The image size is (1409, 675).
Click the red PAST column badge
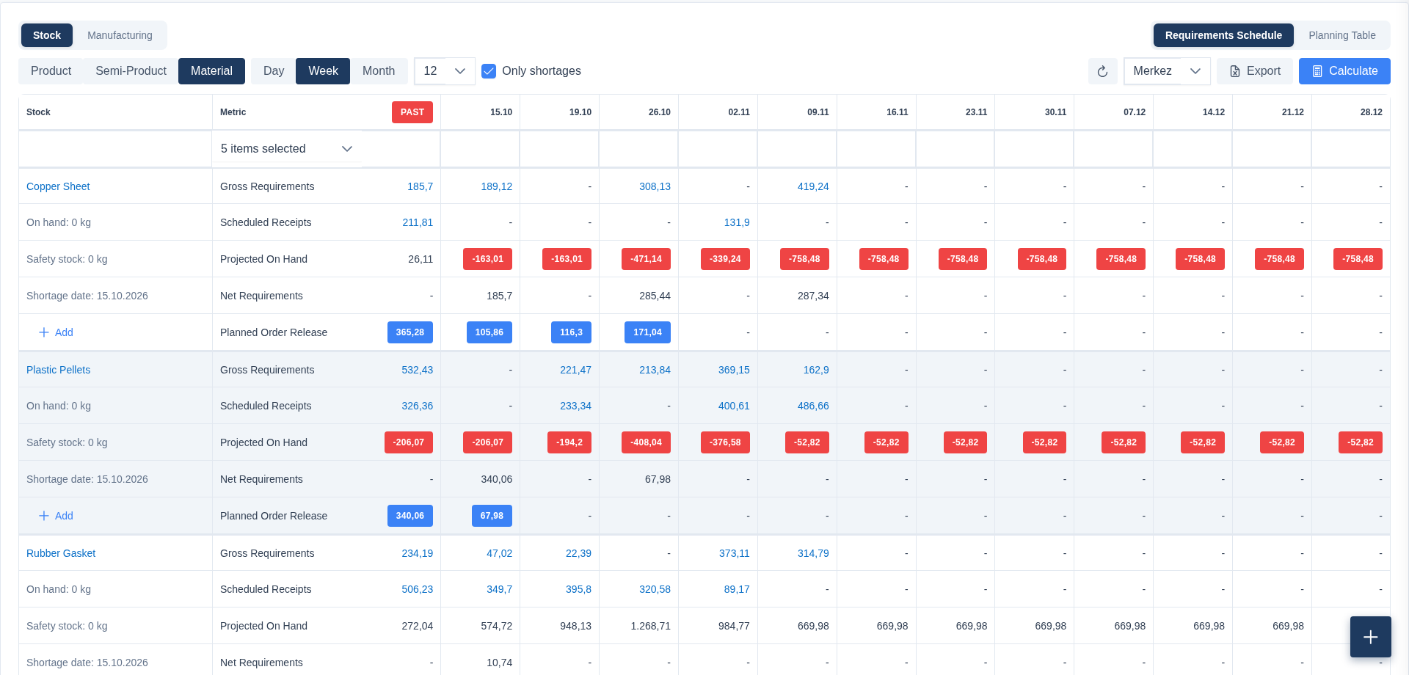tap(412, 112)
